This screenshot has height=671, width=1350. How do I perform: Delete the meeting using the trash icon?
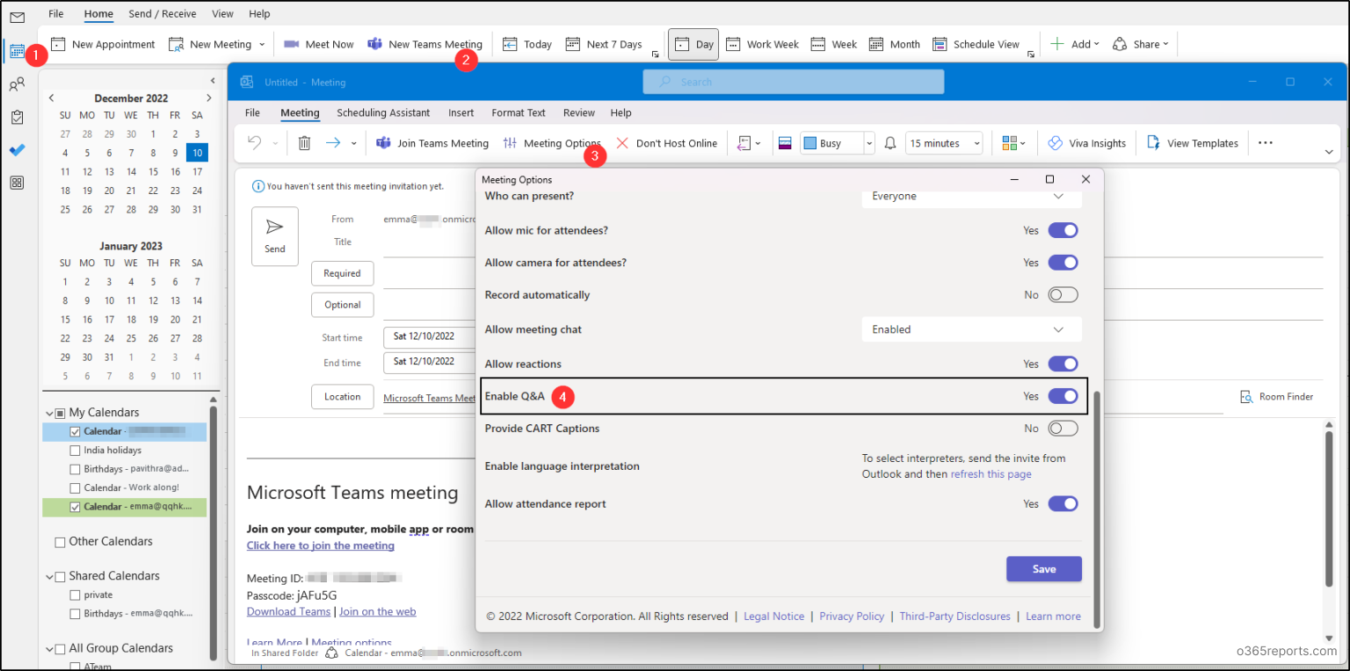point(304,142)
